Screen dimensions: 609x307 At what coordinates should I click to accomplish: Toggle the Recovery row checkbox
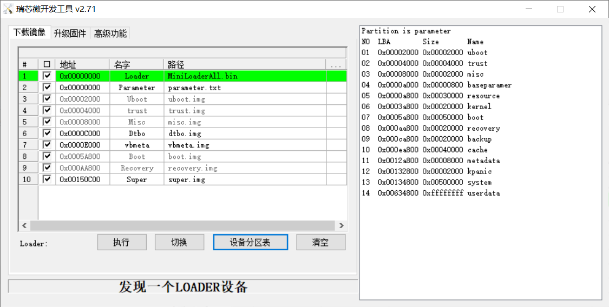pos(47,168)
